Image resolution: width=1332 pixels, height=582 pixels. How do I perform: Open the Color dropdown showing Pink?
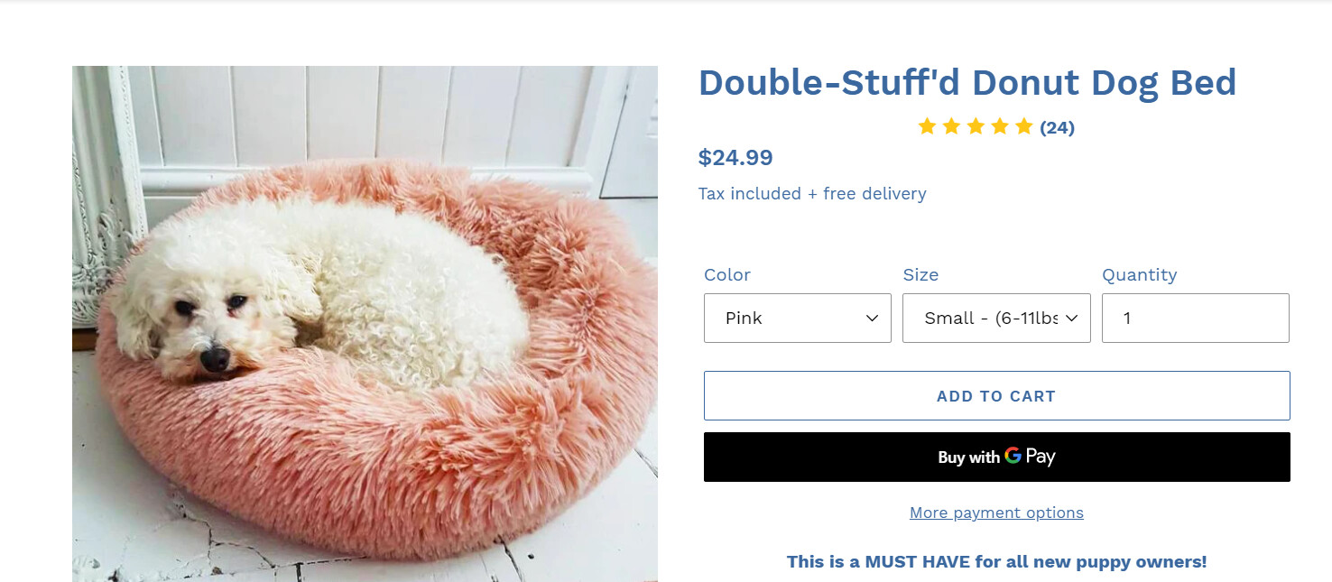797,319
